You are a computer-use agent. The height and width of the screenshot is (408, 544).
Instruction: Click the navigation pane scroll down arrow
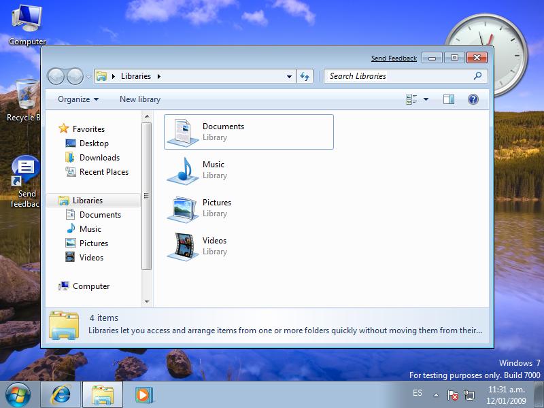tap(147, 301)
